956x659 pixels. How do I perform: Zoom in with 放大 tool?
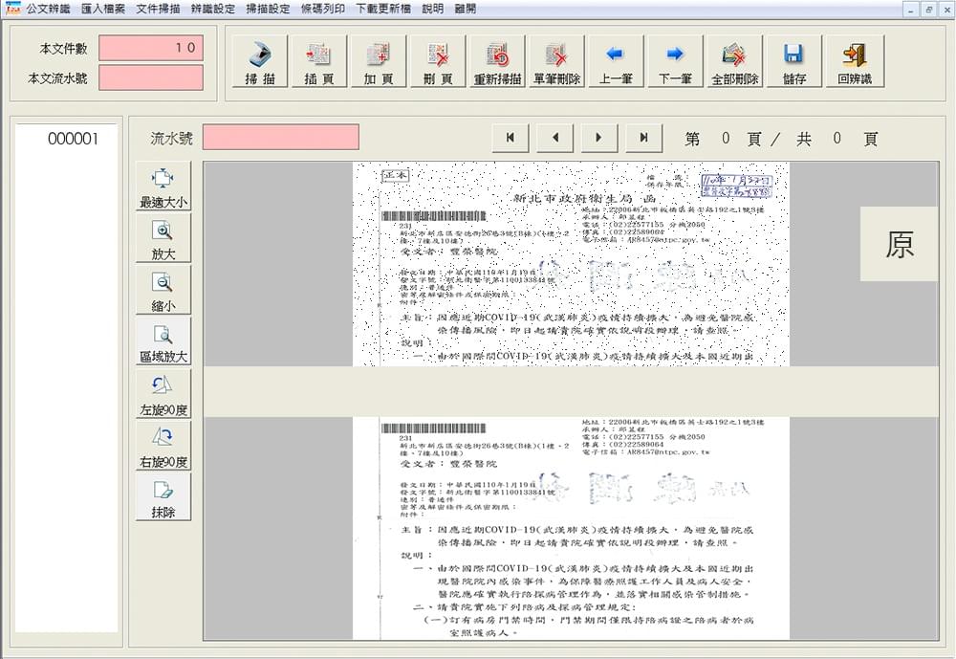(163, 238)
